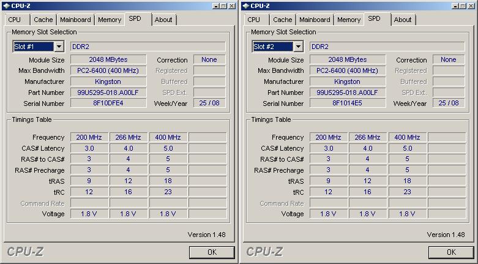Click tRAS value 18 in left window
Image resolution: width=478 pixels, height=264 pixels.
click(x=168, y=181)
